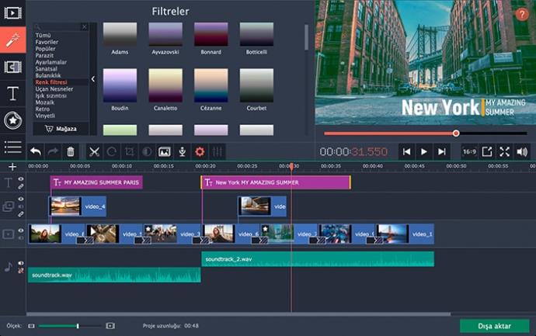Open clip properties gear icon
The height and width of the screenshot is (336, 536).
pos(200,151)
